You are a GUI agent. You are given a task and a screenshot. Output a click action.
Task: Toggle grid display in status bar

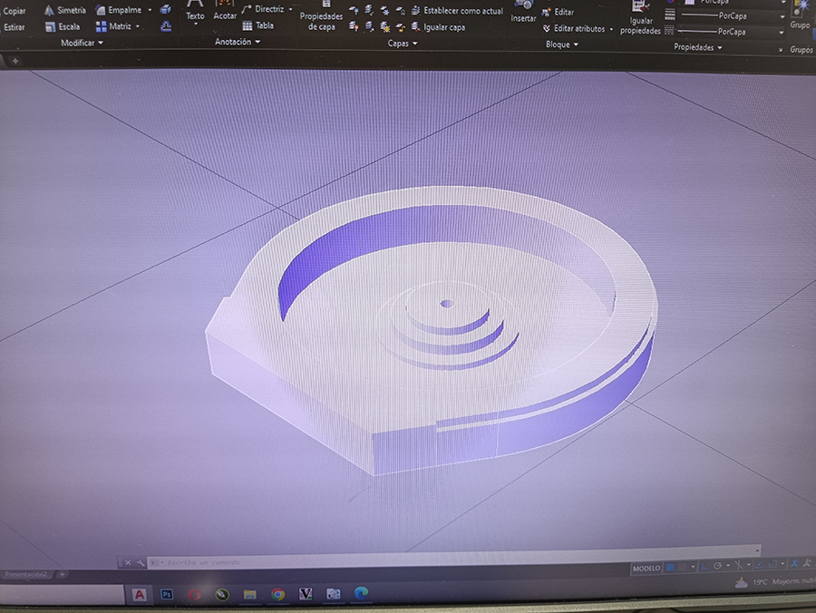coord(671,569)
